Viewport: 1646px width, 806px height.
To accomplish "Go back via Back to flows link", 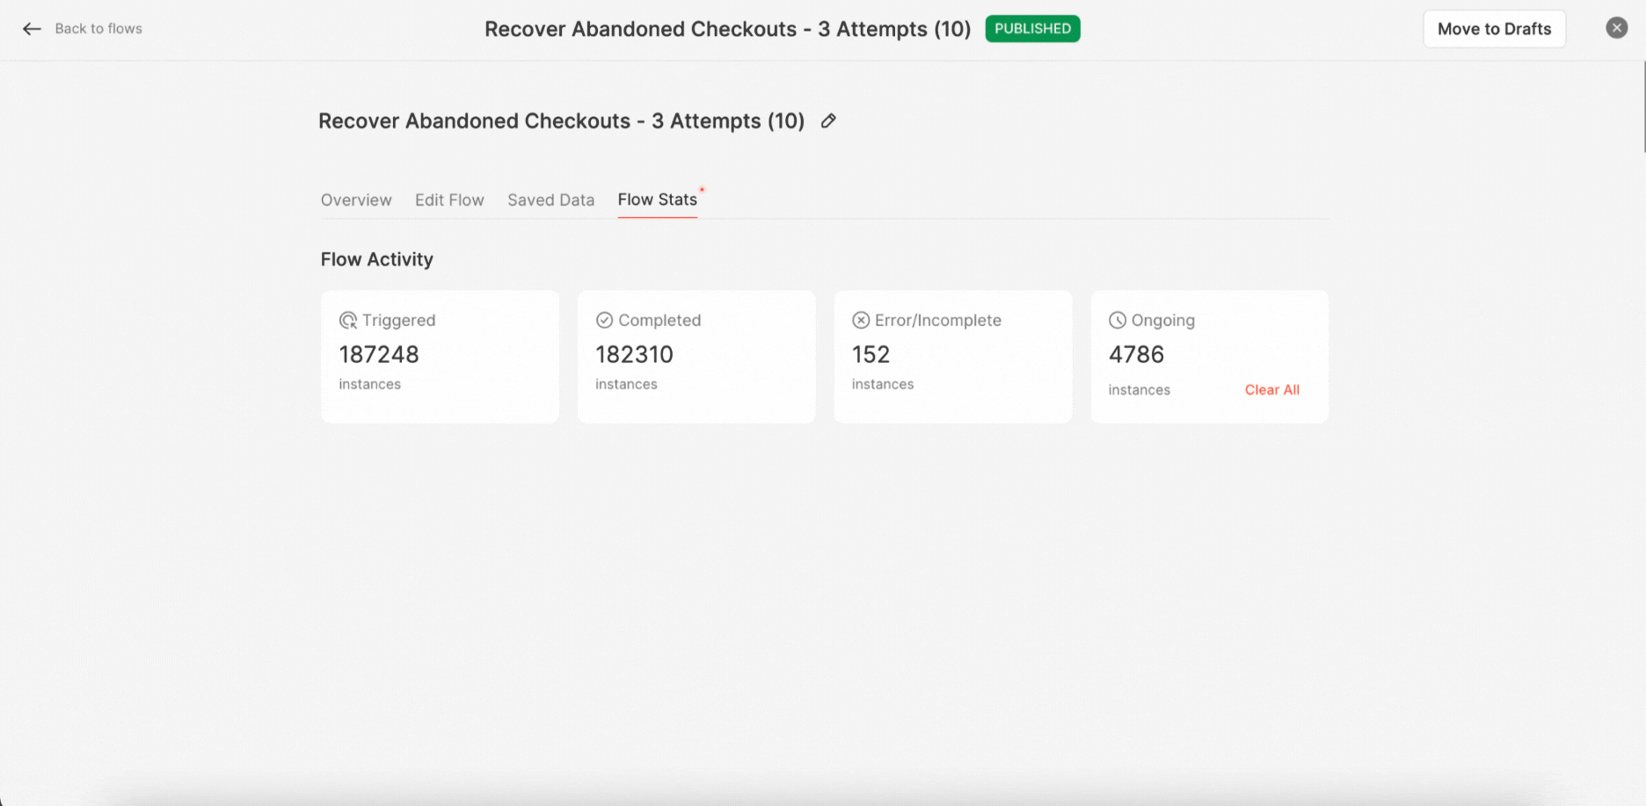I will pyautogui.click(x=98, y=29).
